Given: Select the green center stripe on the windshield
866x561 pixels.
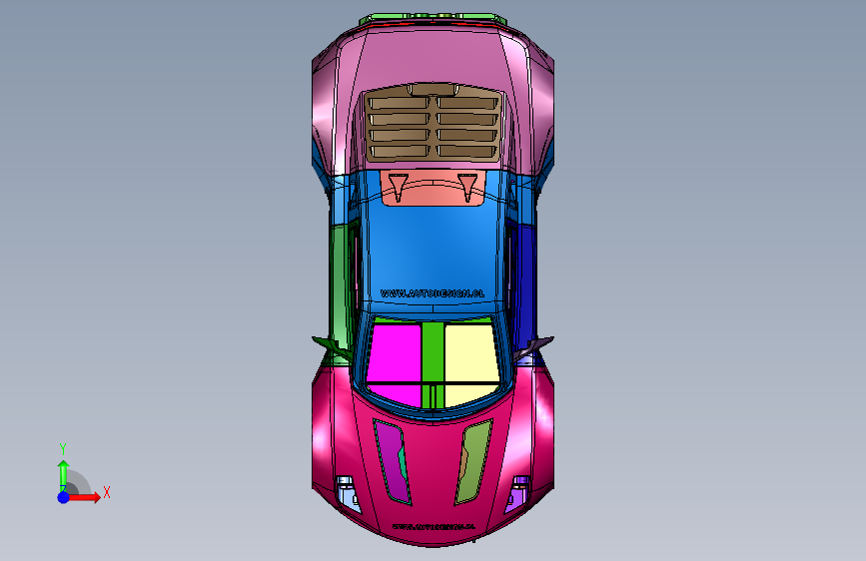Looking at the screenshot, I should [x=433, y=364].
